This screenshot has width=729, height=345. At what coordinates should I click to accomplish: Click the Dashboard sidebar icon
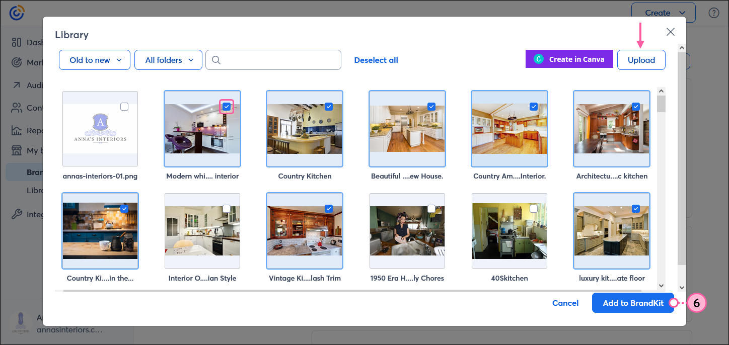click(x=17, y=42)
